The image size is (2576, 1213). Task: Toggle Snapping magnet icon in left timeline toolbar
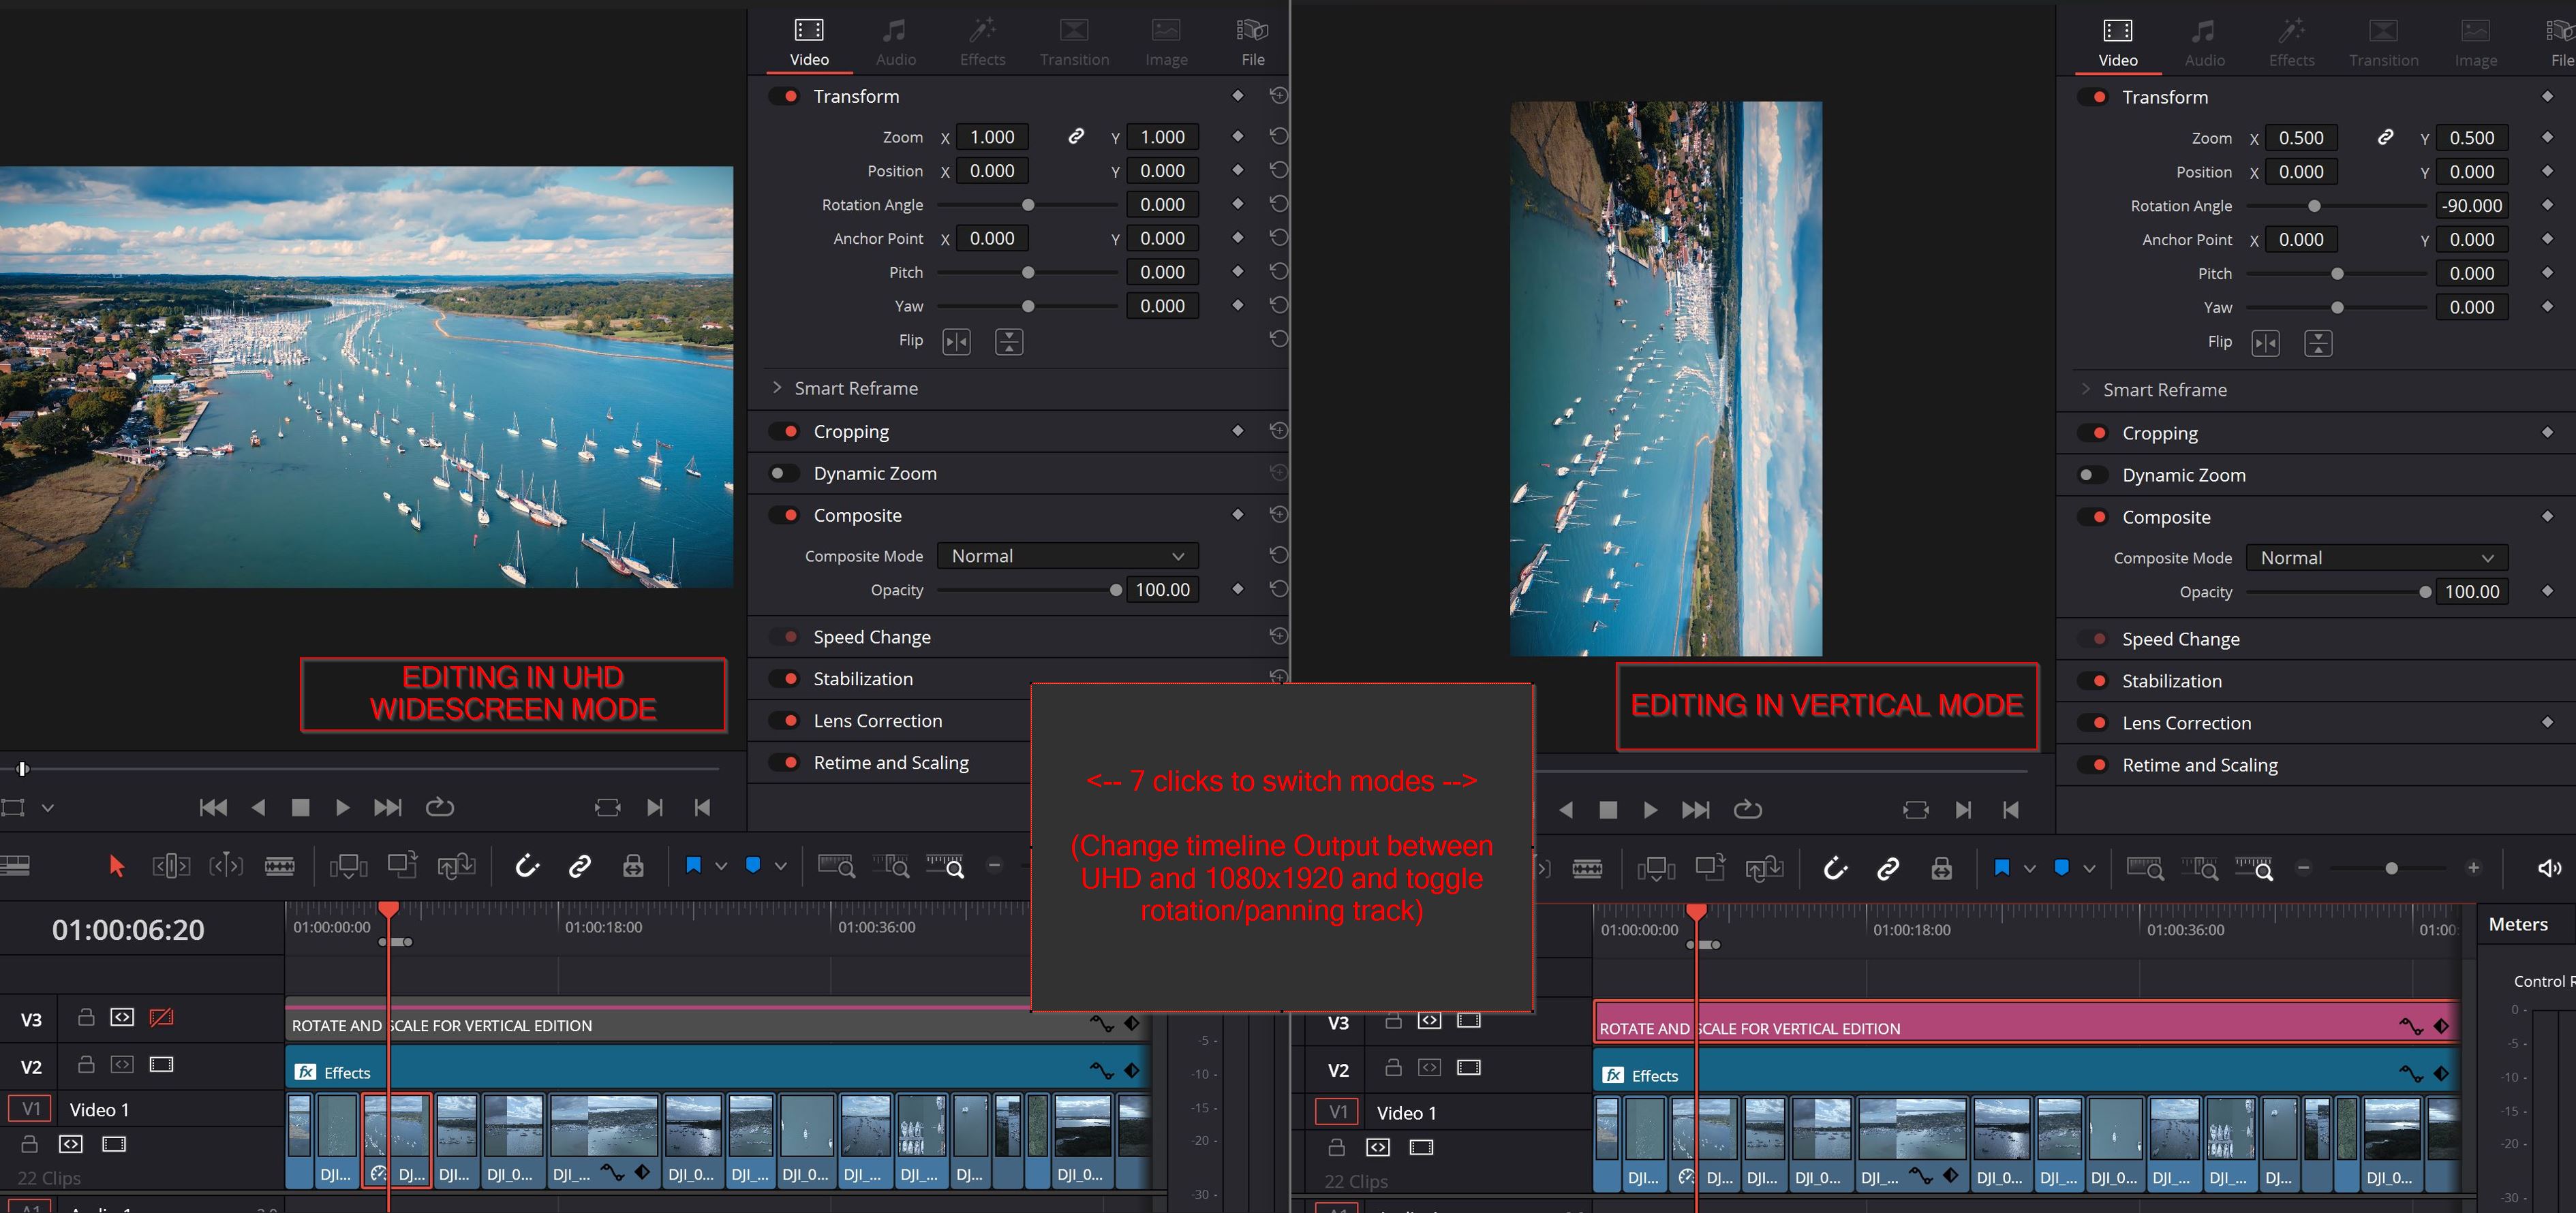point(527,866)
